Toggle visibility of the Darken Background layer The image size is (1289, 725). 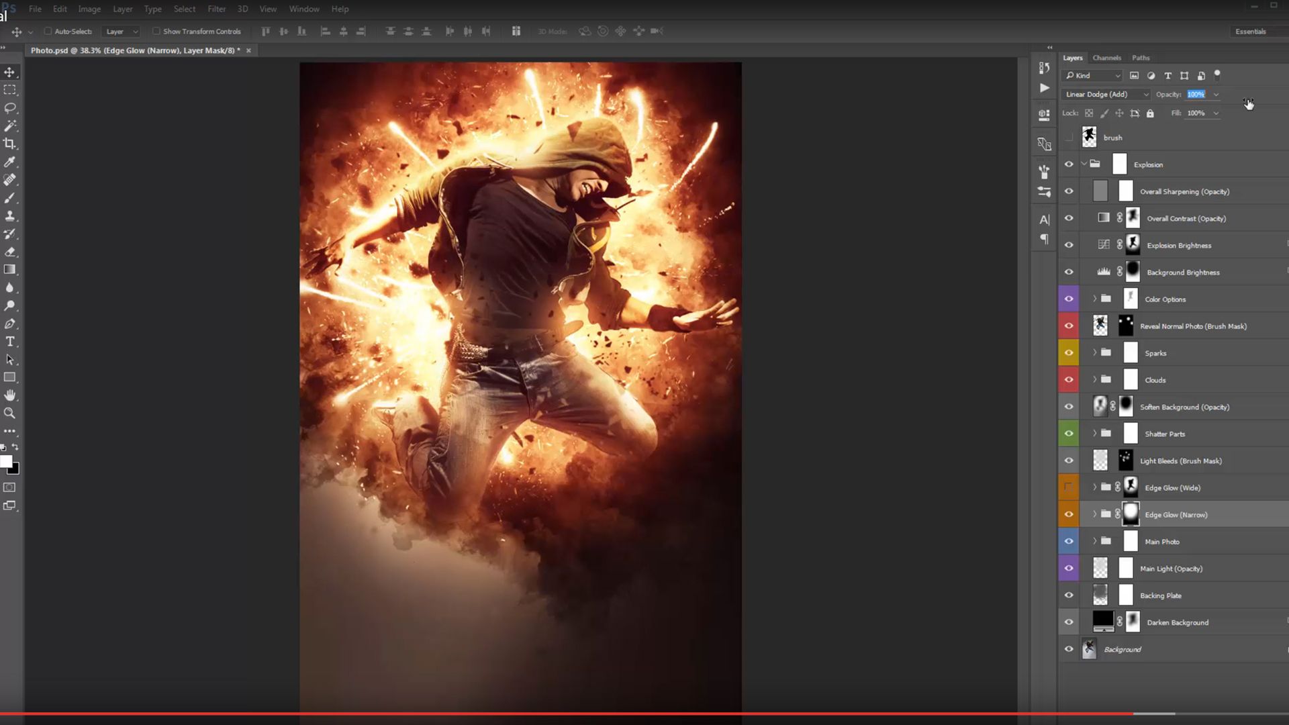1069,622
